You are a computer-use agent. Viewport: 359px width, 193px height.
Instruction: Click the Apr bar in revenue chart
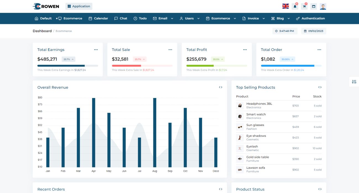94,133
